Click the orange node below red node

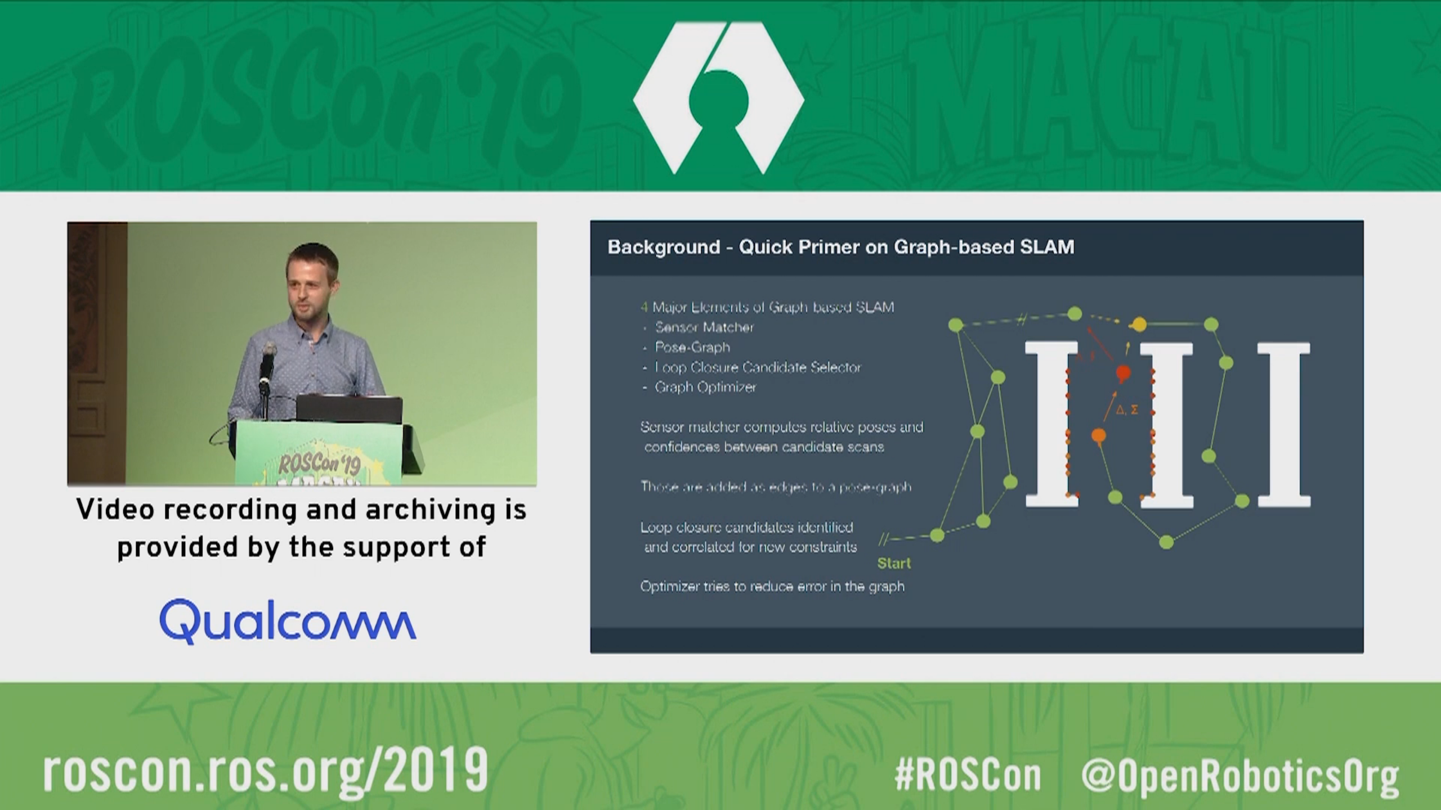1098,435
